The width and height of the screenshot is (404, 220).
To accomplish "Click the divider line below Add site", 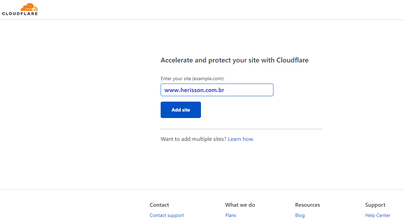I will [241, 129].
